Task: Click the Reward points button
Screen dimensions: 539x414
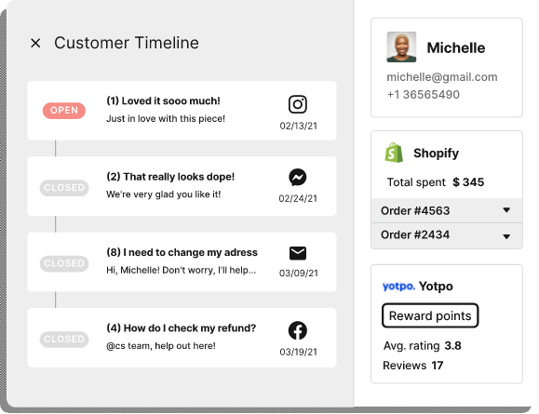Action: [430, 315]
